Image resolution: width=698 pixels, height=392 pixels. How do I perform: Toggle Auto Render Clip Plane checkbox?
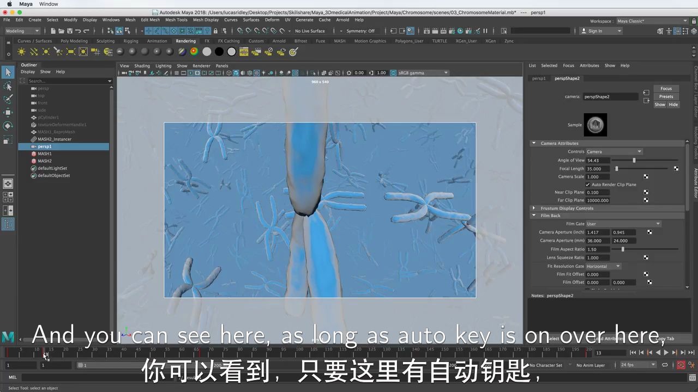pyautogui.click(x=588, y=185)
